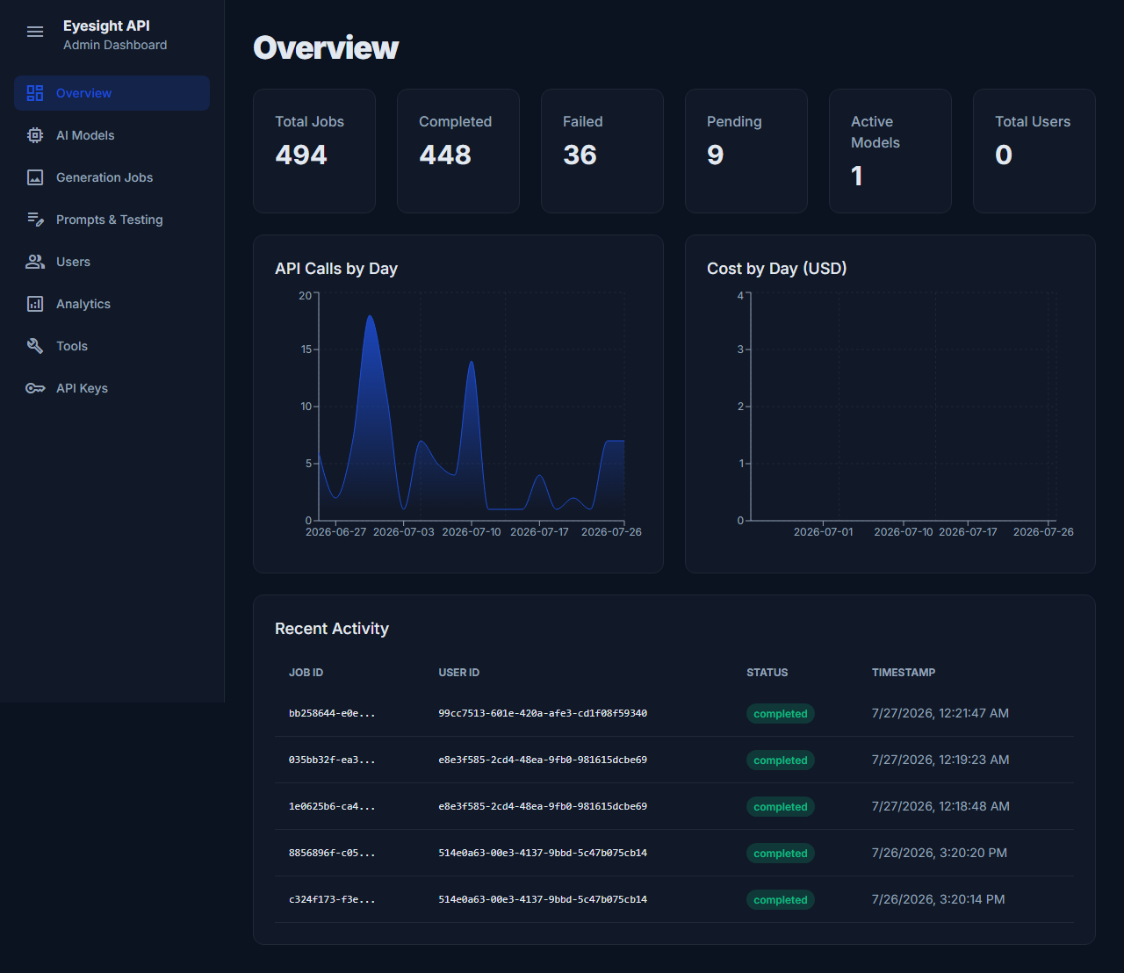Click the JOB ID column header

coord(306,673)
